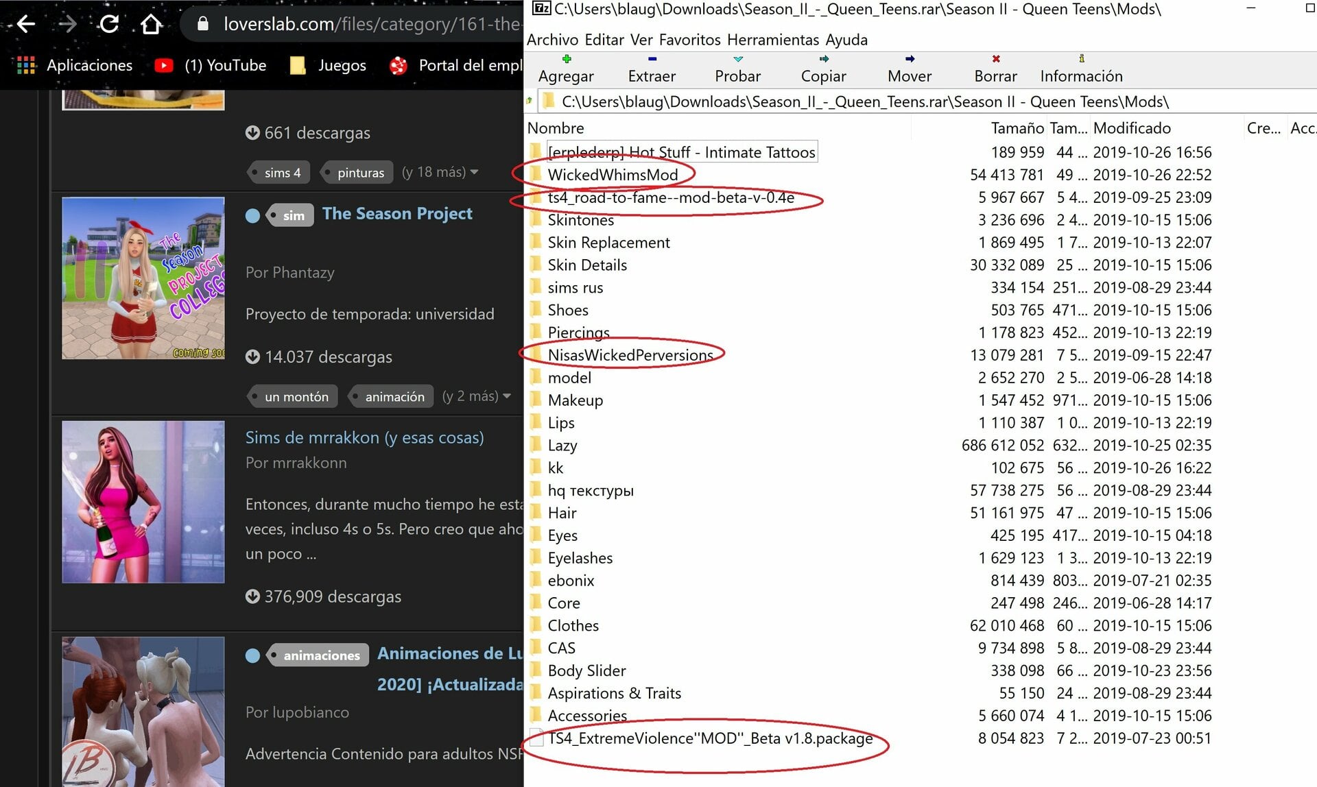The image size is (1317, 787).
Task: Click the Mover toolbar button
Action: pos(910,69)
